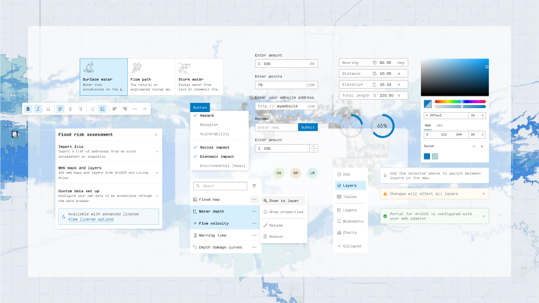Open the Flood map row's ellipsis menu

pos(254,199)
